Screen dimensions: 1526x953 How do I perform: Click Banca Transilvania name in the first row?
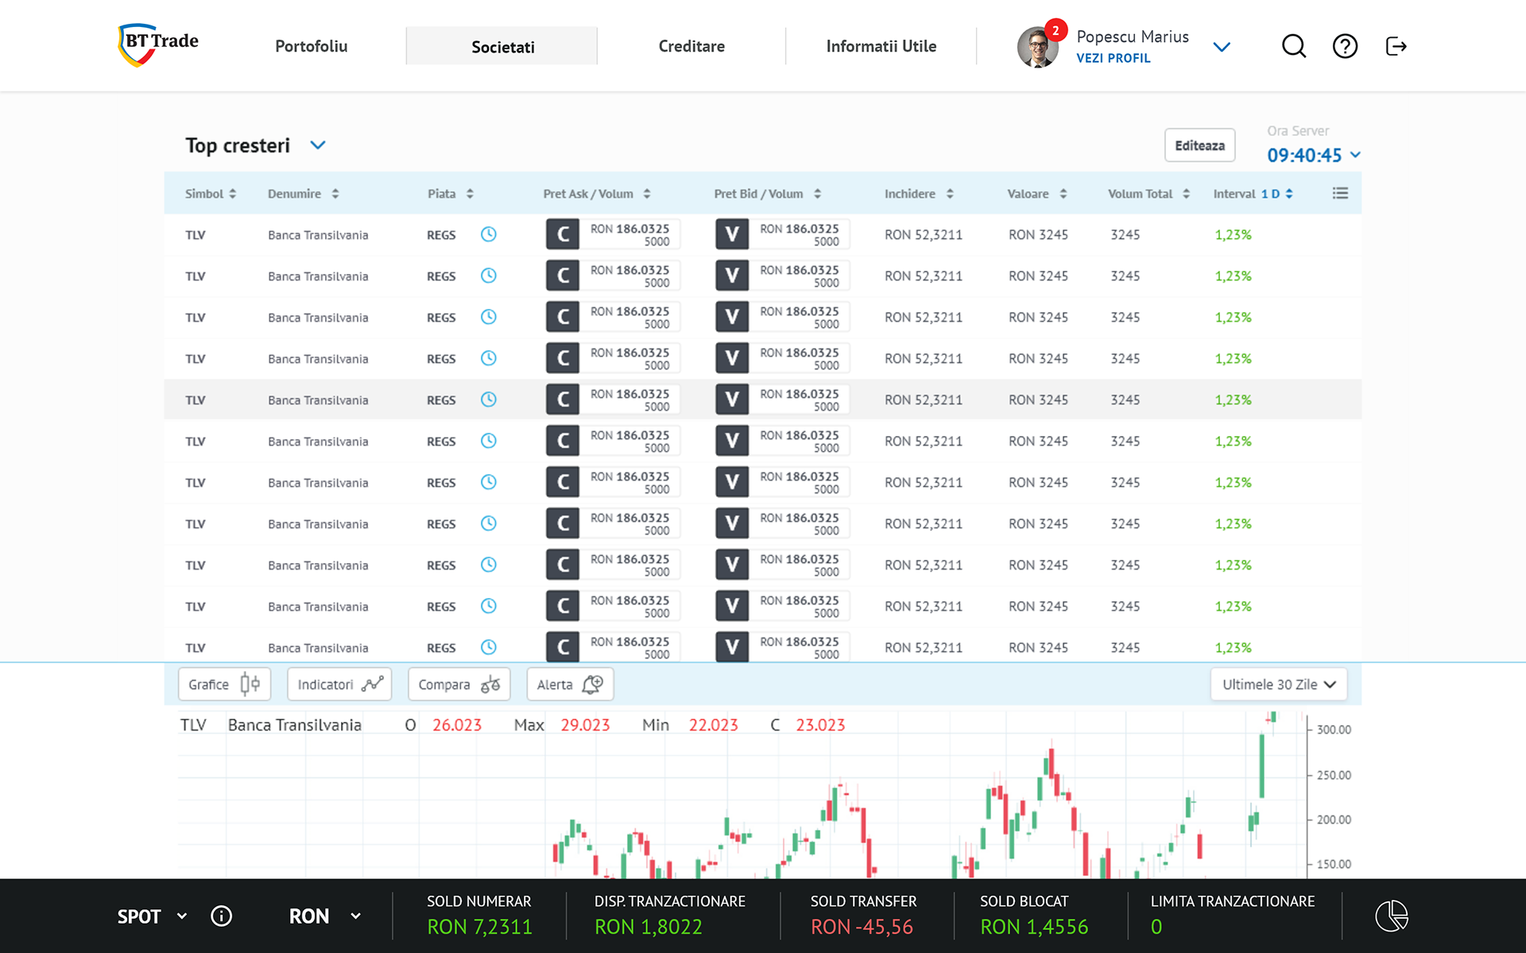(x=318, y=235)
